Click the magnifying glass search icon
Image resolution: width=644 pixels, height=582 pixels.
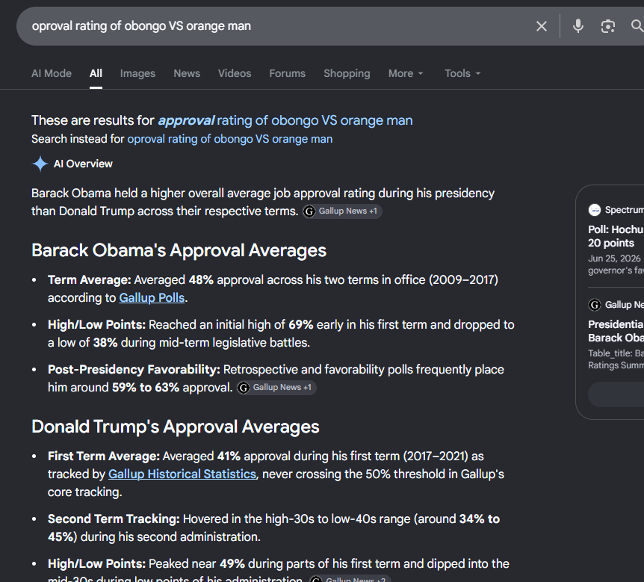point(637,26)
